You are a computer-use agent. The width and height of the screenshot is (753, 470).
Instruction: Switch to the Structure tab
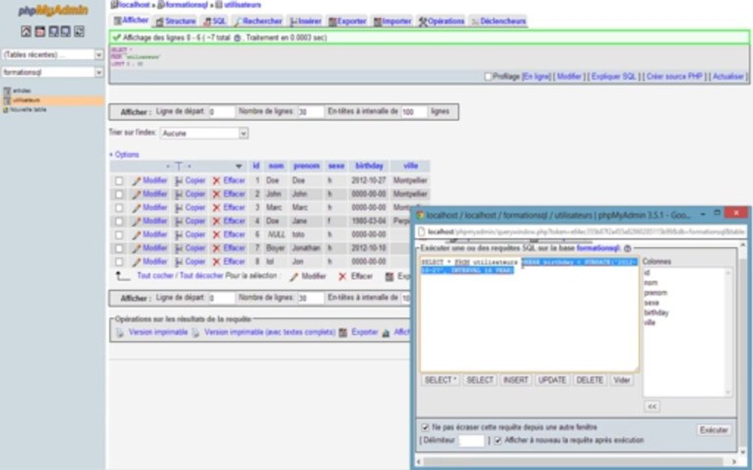point(176,21)
